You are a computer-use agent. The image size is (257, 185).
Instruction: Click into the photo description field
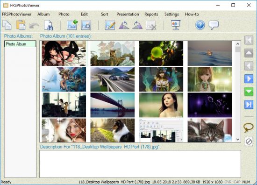point(140,164)
